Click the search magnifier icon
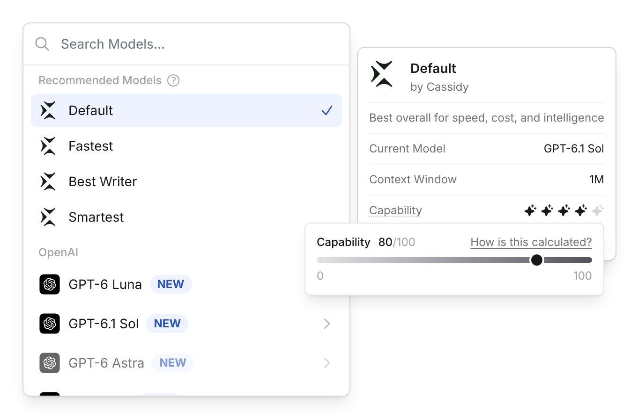This screenshot has height=419, width=638. pos(42,44)
